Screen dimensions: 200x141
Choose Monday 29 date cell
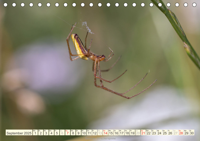(x=186, y=132)
